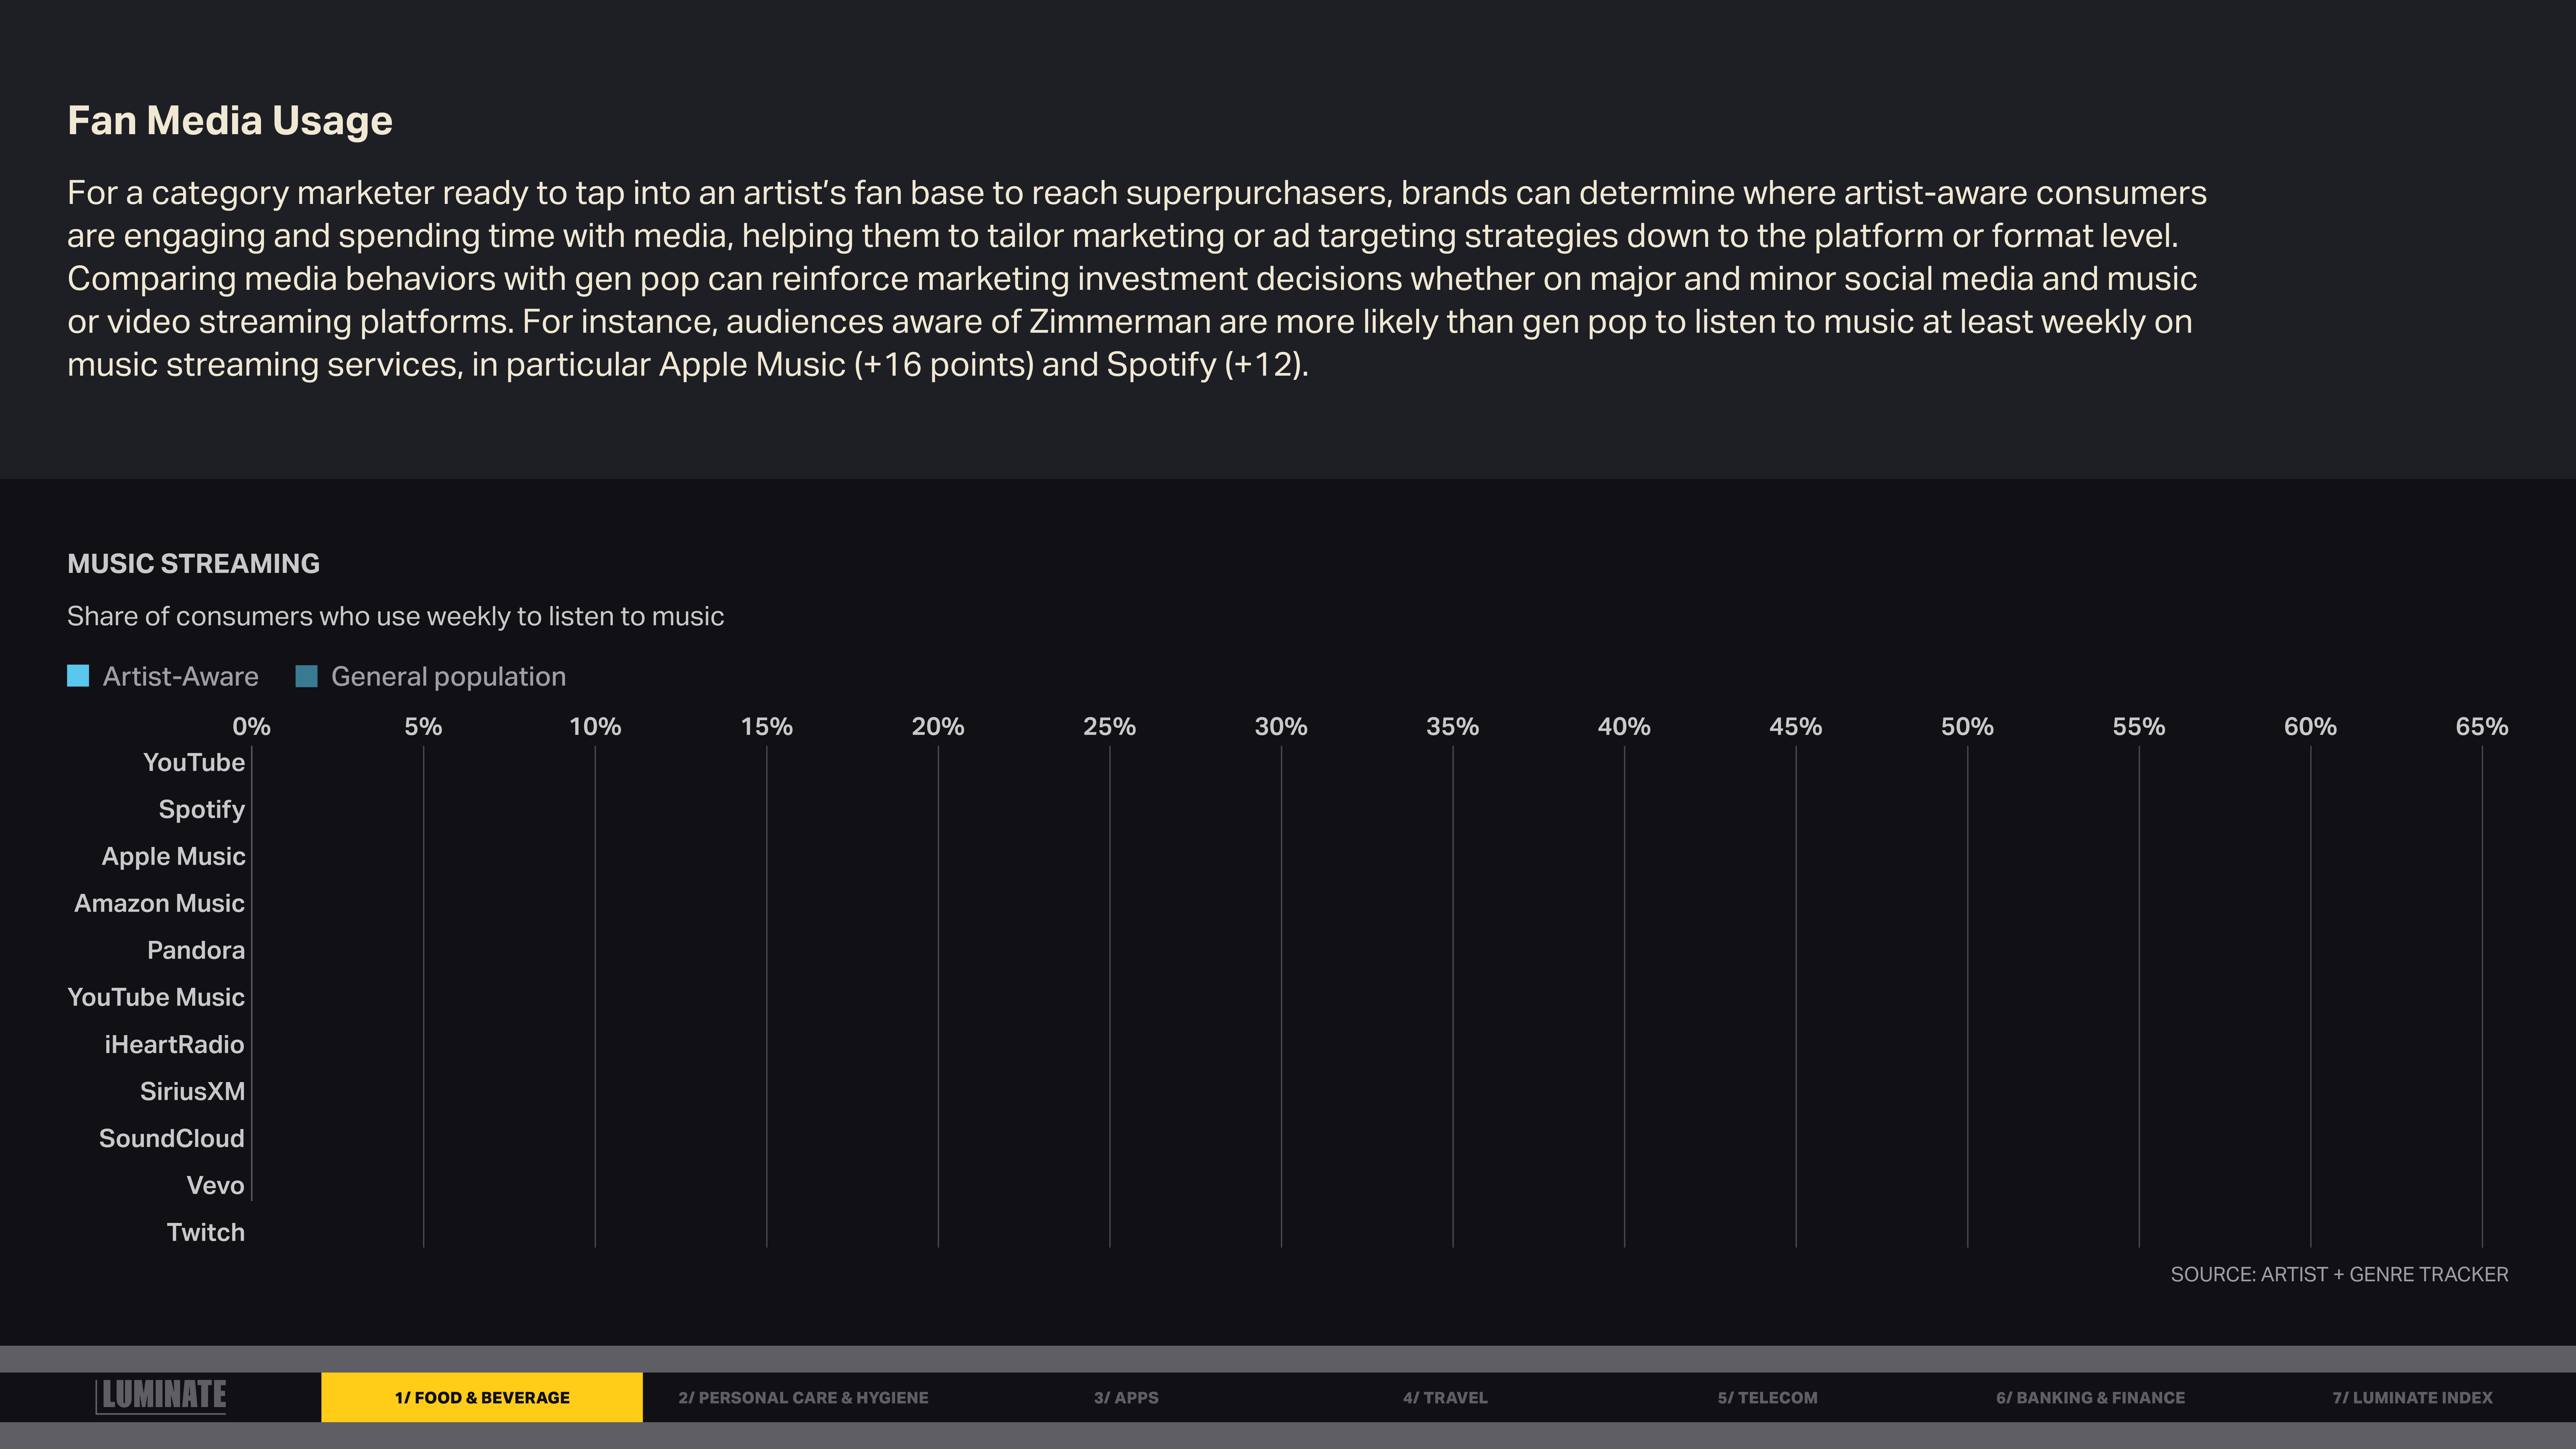Click the Luminate logo
Screen dimensions: 2576x1449
coord(162,1396)
